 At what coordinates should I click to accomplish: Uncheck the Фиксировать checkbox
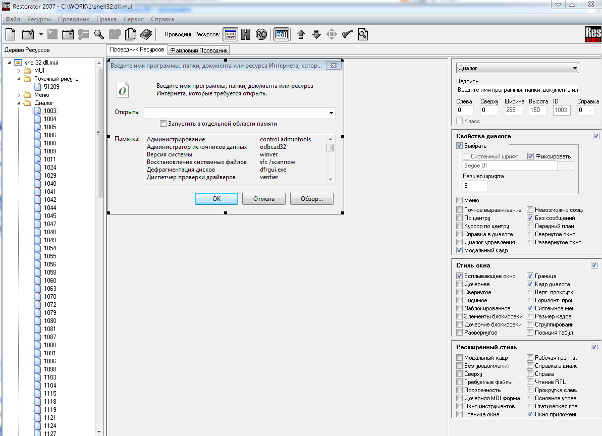point(530,156)
